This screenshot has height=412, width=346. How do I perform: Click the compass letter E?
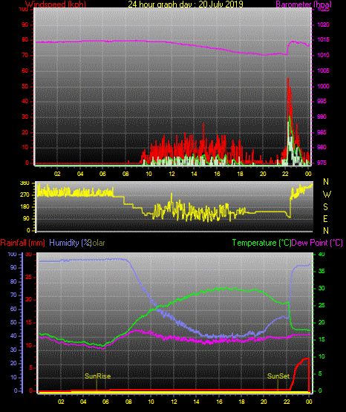click(325, 219)
